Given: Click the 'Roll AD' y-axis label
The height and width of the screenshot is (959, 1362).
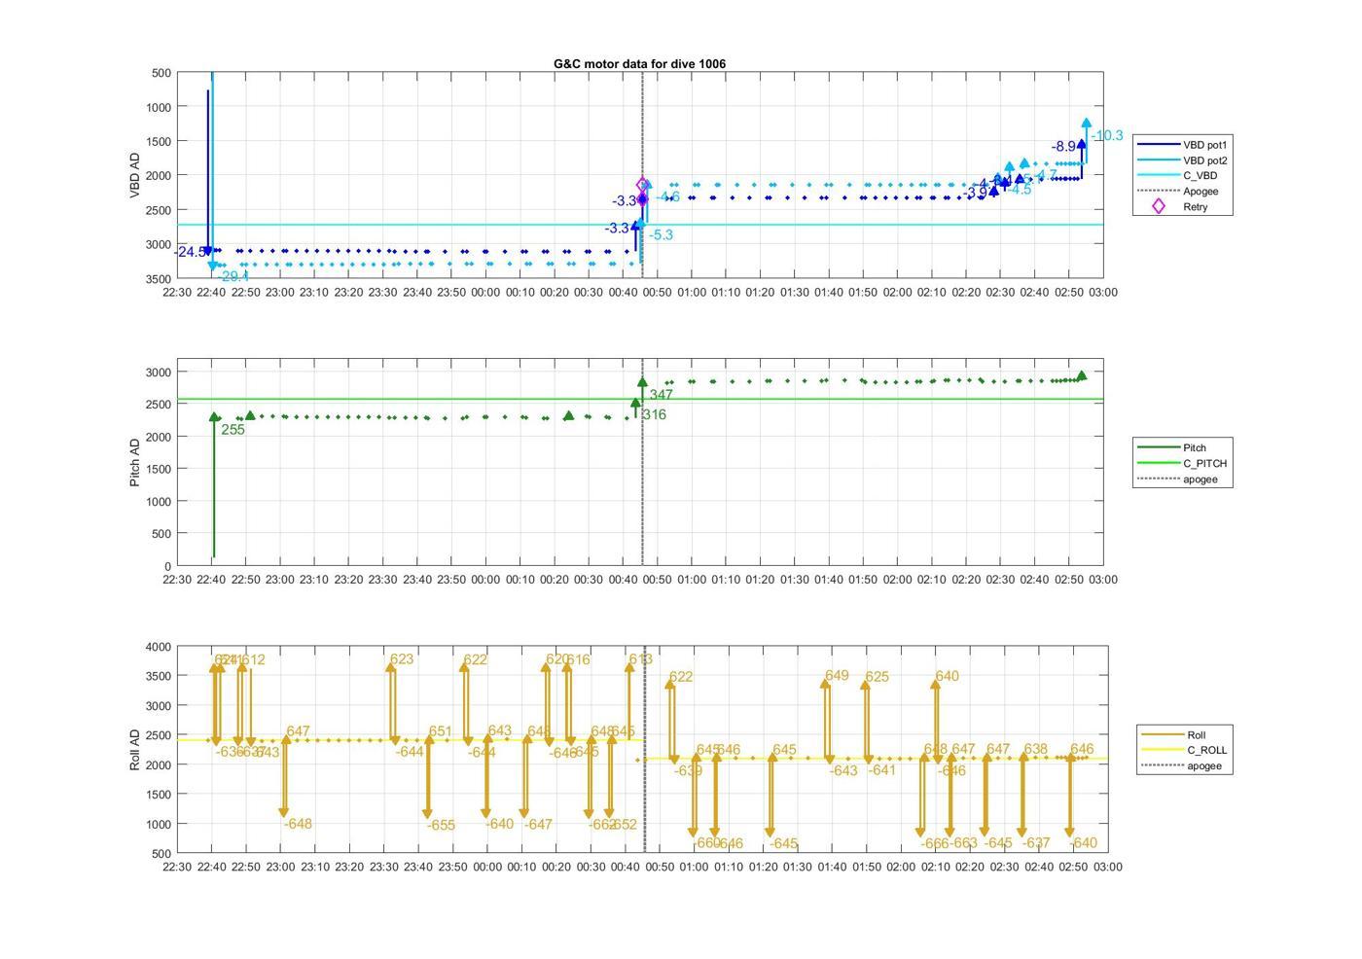Looking at the screenshot, I should coord(135,750).
